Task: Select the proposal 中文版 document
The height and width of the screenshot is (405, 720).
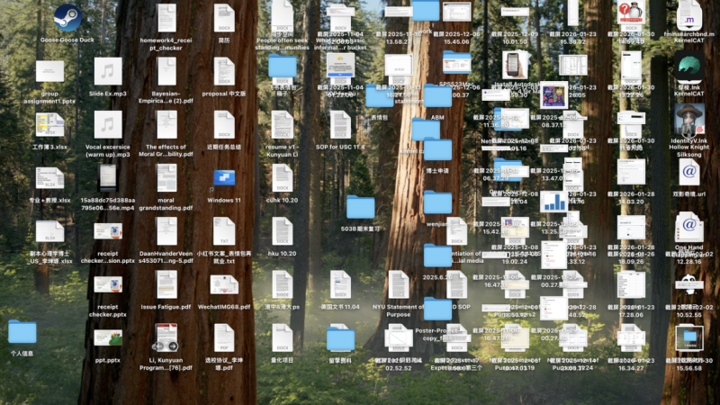Action: pos(224,72)
